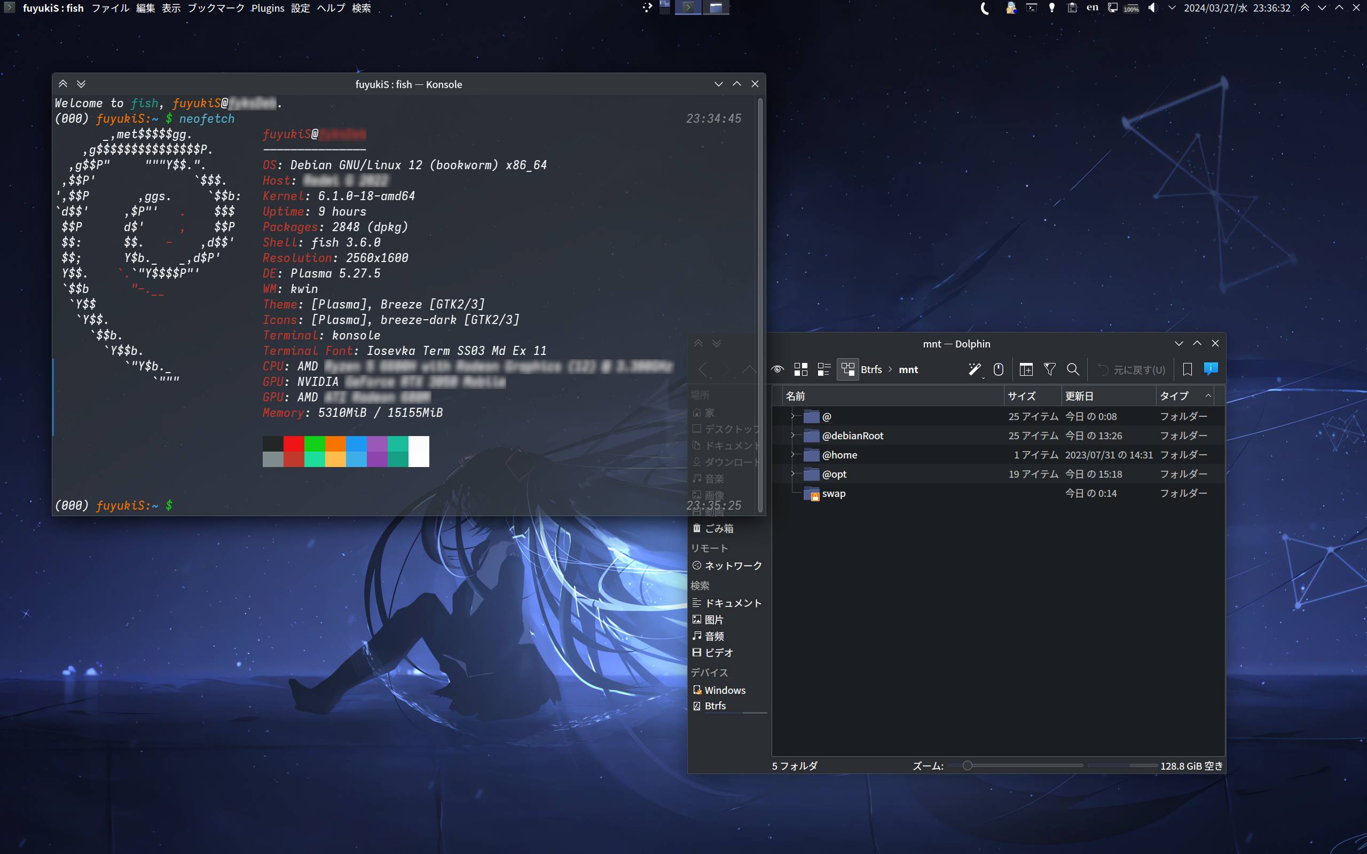Open the 編集 menu

click(x=146, y=8)
